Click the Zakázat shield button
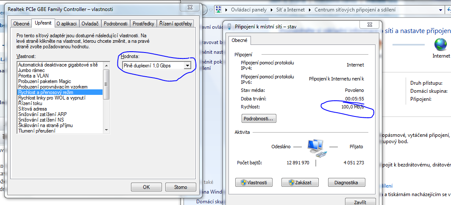The height and width of the screenshot is (205, 451). click(x=300, y=182)
